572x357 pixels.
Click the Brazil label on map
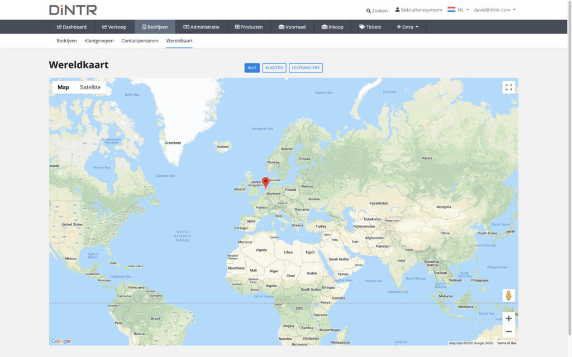pyautogui.click(x=155, y=319)
